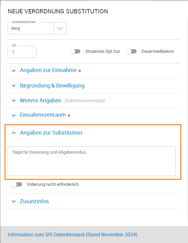Select the Begründung & Bewilligung section header
188x243 pixels.
coord(52,86)
